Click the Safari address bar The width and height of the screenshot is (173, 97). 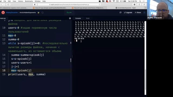tap(69, 5)
